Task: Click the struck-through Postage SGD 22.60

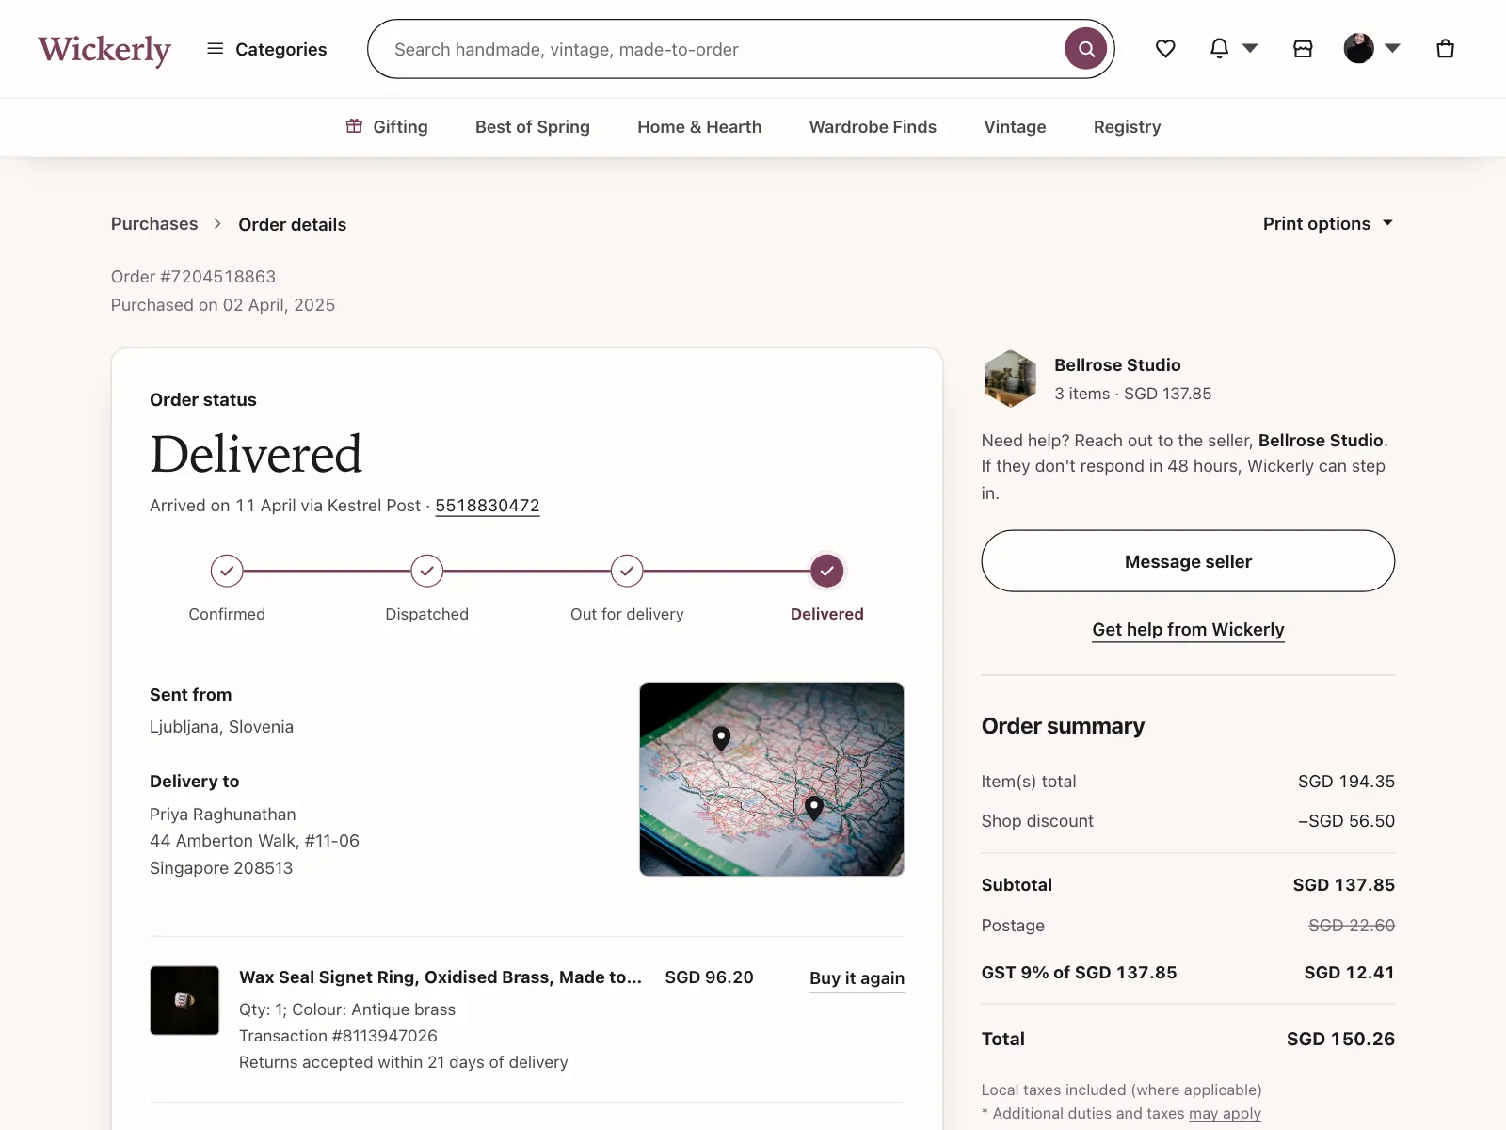Action: (x=1352, y=926)
